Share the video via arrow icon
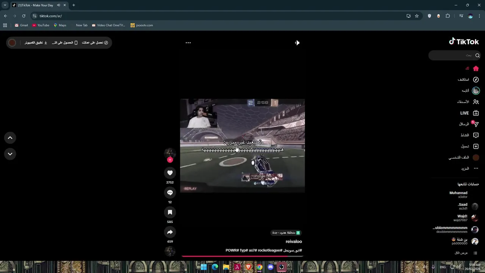Viewport: 485px width, 273px height. click(x=170, y=232)
